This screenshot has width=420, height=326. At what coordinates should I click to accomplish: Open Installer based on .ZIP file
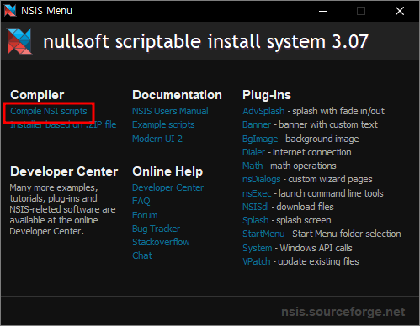tap(63, 124)
